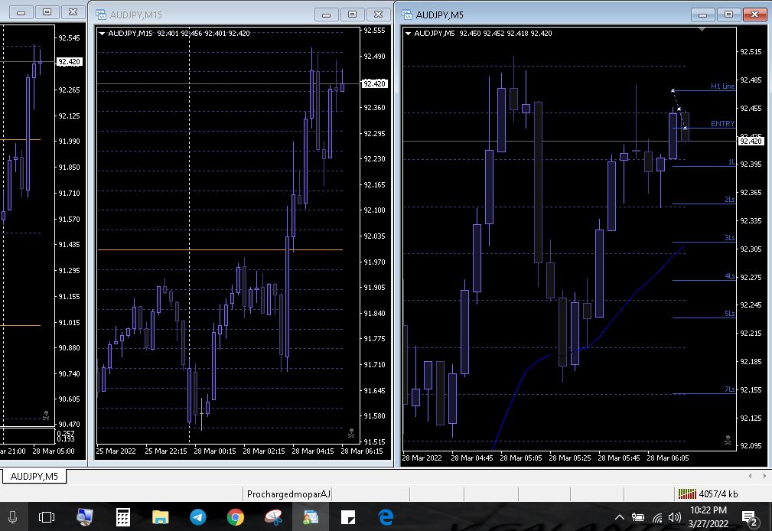
Task: Minimize the AUDJPY,M5 chart window
Action: point(702,15)
